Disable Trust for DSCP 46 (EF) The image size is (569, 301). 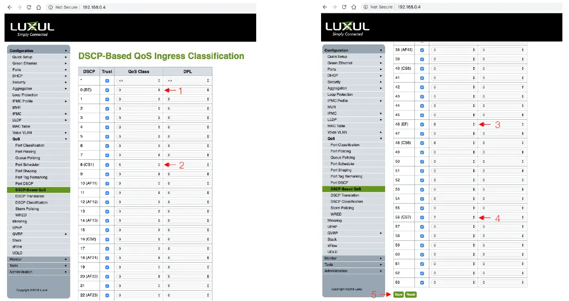point(422,124)
